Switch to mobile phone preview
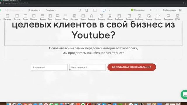Screen dimensions: 187x105 click(80, 10)
